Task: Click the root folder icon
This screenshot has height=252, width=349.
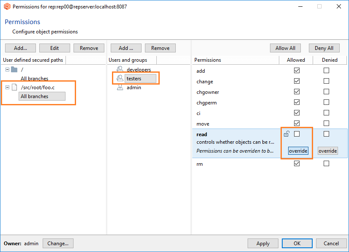Action: 14,69
